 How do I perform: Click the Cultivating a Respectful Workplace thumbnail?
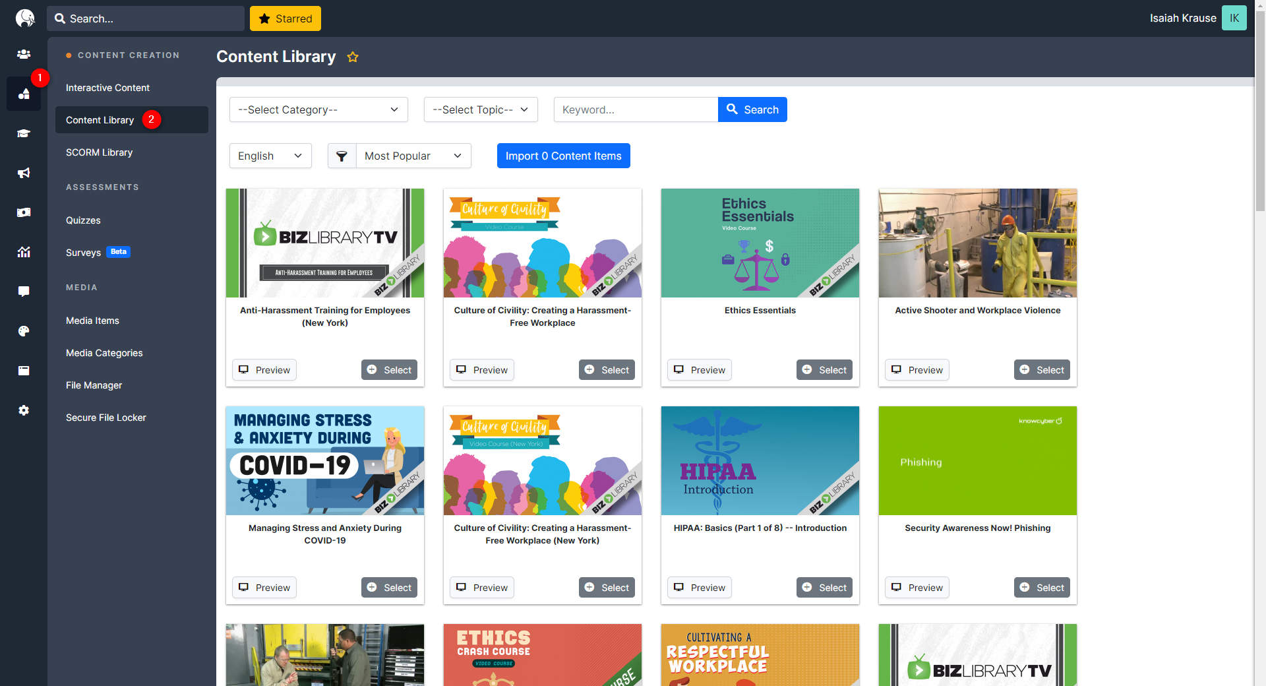click(760, 655)
